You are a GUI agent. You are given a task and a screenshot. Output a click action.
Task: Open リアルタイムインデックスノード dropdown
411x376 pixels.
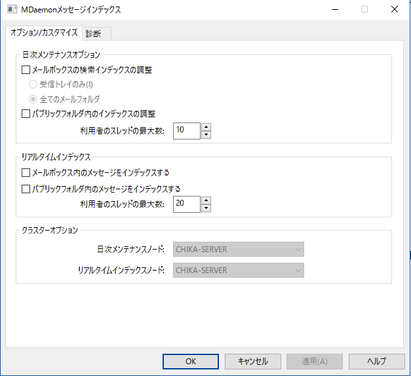click(239, 270)
